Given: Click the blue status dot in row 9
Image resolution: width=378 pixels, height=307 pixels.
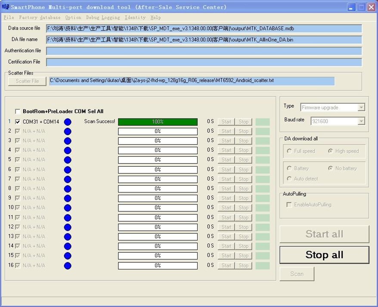Looking at the screenshot, I should (x=68, y=198).
